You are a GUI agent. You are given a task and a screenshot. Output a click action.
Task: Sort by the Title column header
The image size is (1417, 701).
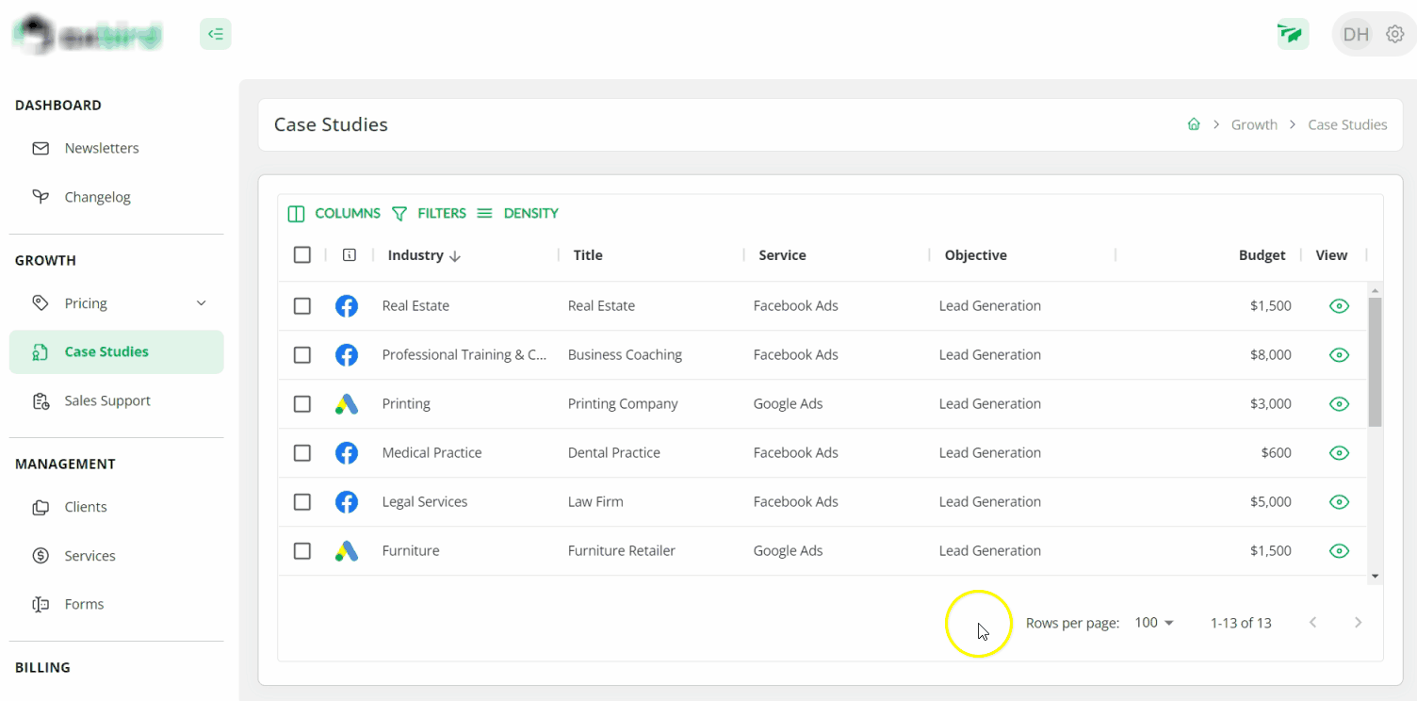(x=588, y=255)
